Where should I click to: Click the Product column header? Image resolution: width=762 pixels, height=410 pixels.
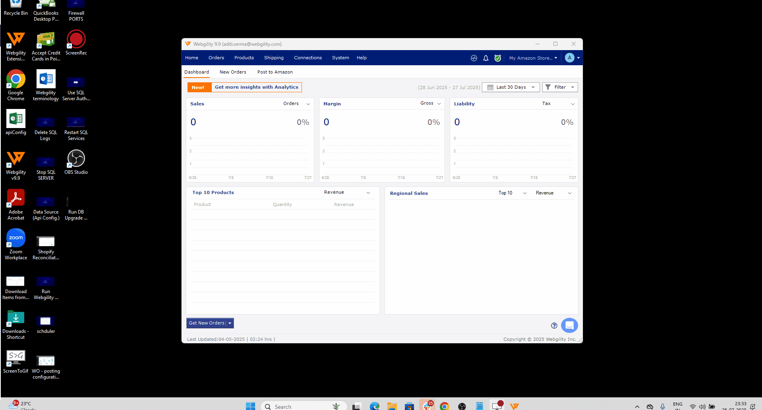coord(203,204)
